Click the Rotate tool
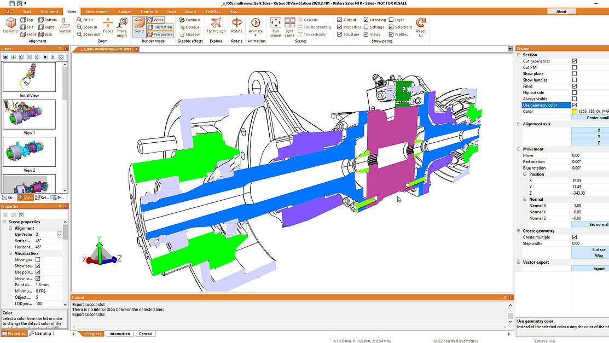Screen dimensions: 609x343 tap(236, 26)
